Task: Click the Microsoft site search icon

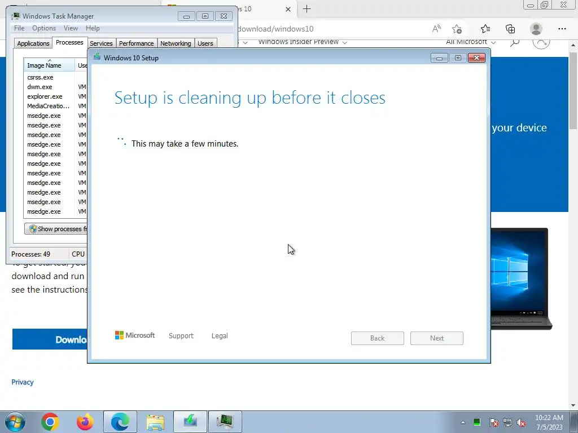Action: (515, 42)
